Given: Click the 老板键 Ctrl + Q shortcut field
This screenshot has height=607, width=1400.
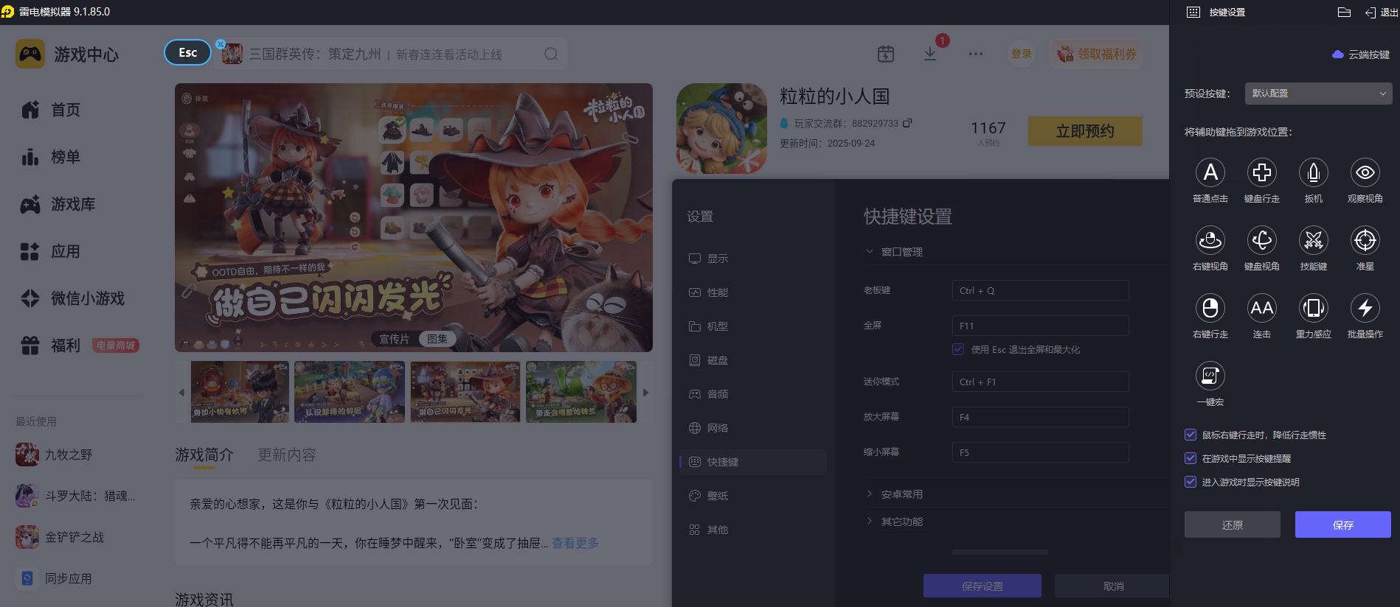Looking at the screenshot, I should point(1040,290).
